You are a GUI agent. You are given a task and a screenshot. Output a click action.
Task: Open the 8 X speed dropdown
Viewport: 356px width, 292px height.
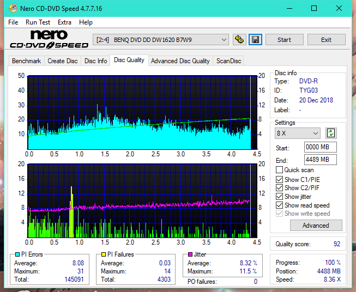298,133
